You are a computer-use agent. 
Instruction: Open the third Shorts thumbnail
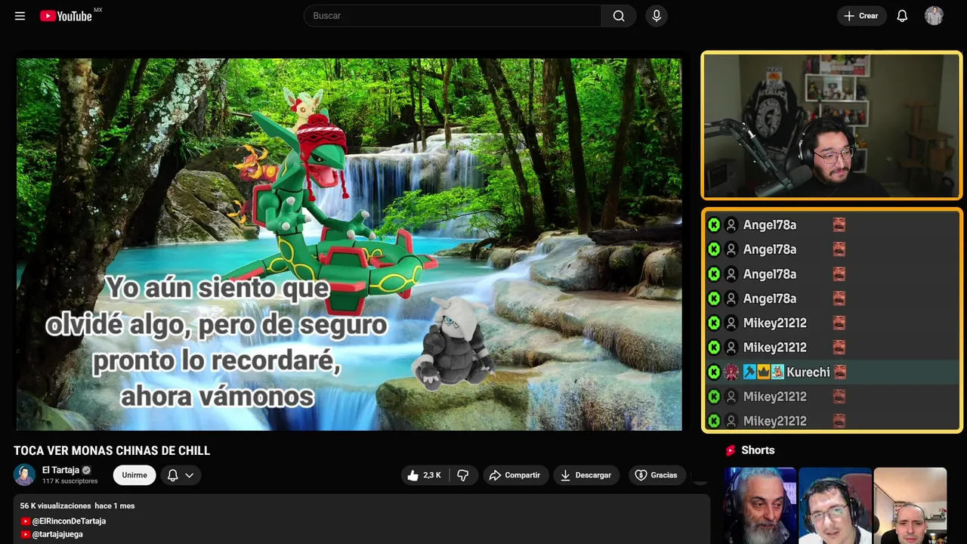pos(910,505)
